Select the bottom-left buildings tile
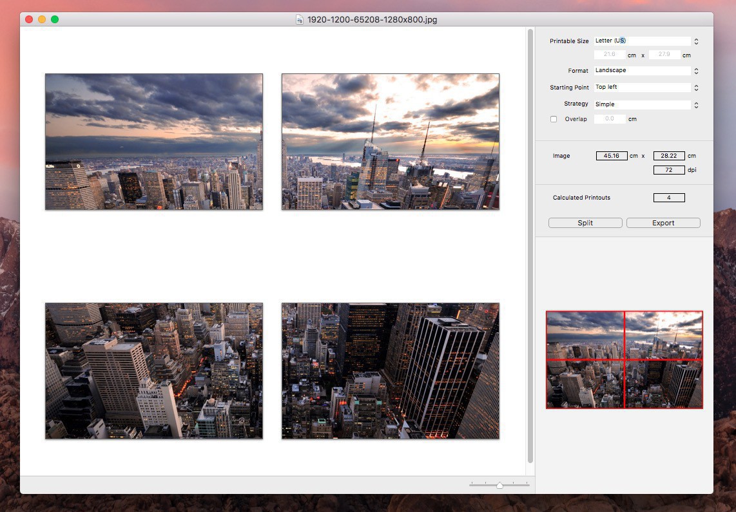 (x=154, y=371)
